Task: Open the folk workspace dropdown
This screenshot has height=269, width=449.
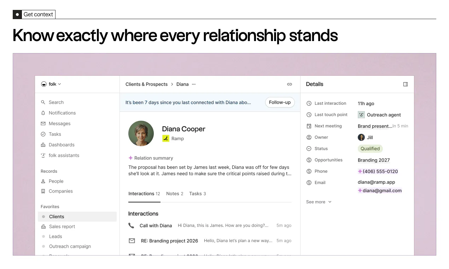Action: tap(51, 84)
